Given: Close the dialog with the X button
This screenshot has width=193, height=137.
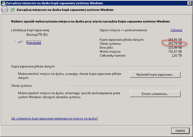Looking at the screenshot, I should pyautogui.click(x=190, y=3).
